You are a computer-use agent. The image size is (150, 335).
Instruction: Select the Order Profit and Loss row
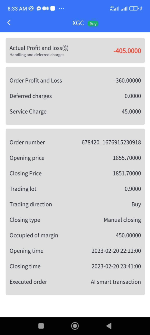pos(75,81)
